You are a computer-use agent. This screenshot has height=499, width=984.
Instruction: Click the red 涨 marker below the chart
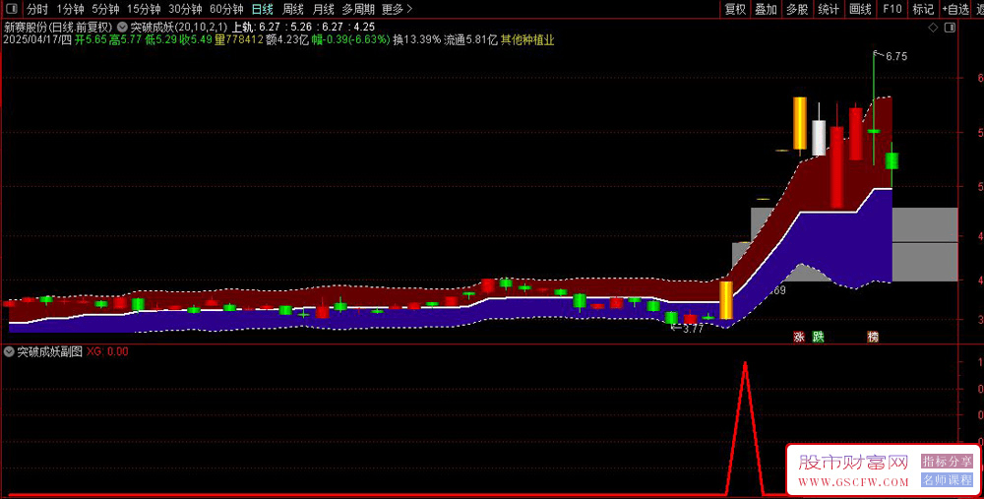(799, 337)
